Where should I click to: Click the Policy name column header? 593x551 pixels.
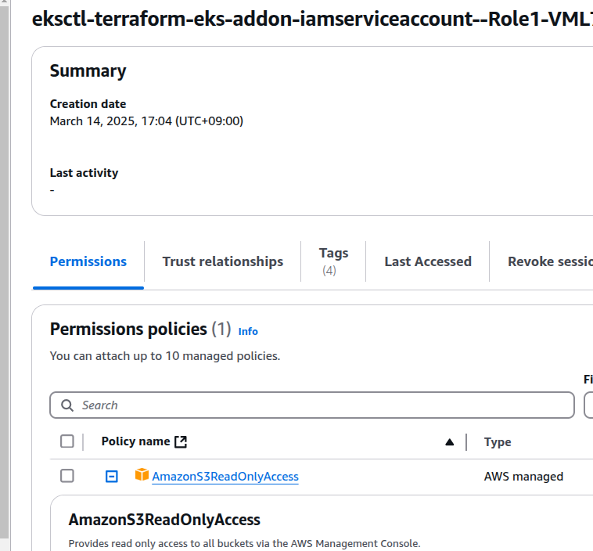(x=135, y=441)
